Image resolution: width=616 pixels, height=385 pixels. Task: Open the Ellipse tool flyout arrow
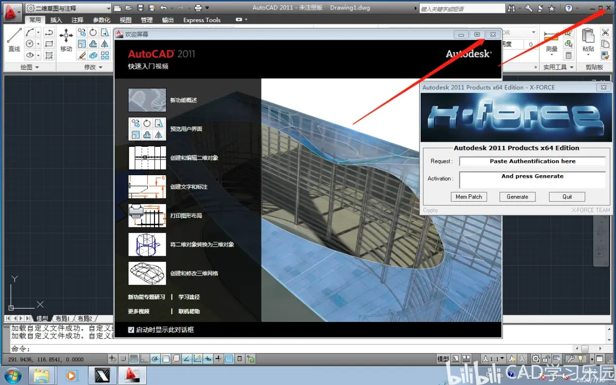click(x=38, y=55)
